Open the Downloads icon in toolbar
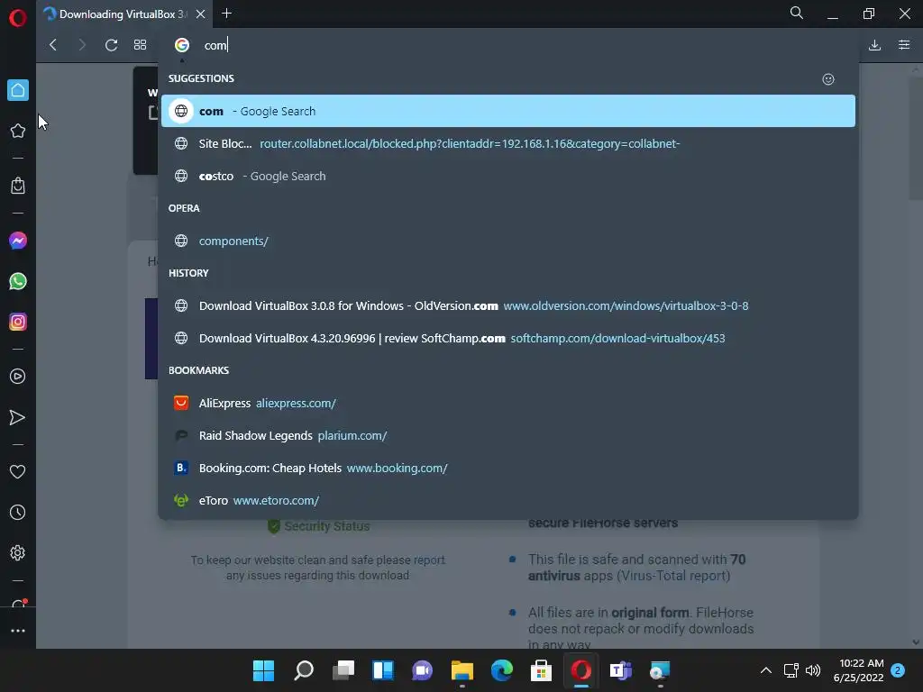Viewport: 923px width, 692px height. pos(874,45)
